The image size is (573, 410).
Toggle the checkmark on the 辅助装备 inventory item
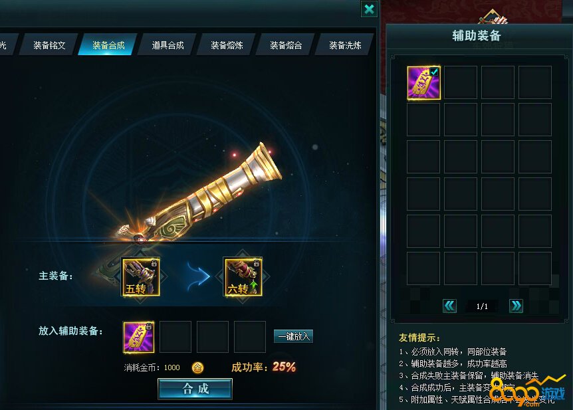[434, 72]
